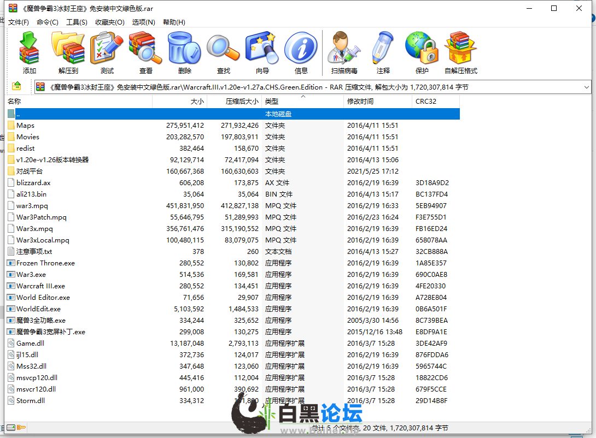Select msvcr120.dll file name
This screenshot has width=596, height=438.
tap(36, 389)
